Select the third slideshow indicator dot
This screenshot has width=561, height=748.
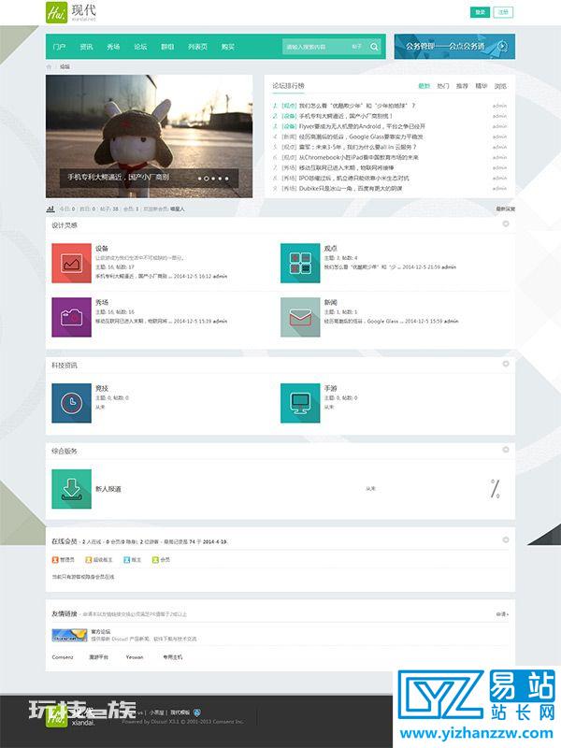(x=213, y=179)
